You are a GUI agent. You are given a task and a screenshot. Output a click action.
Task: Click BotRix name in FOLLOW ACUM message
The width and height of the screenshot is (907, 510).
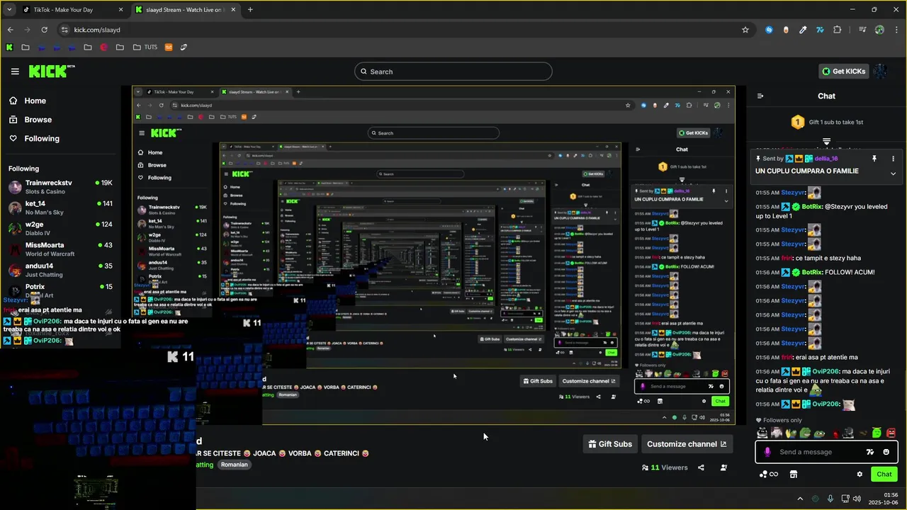pyautogui.click(x=812, y=272)
